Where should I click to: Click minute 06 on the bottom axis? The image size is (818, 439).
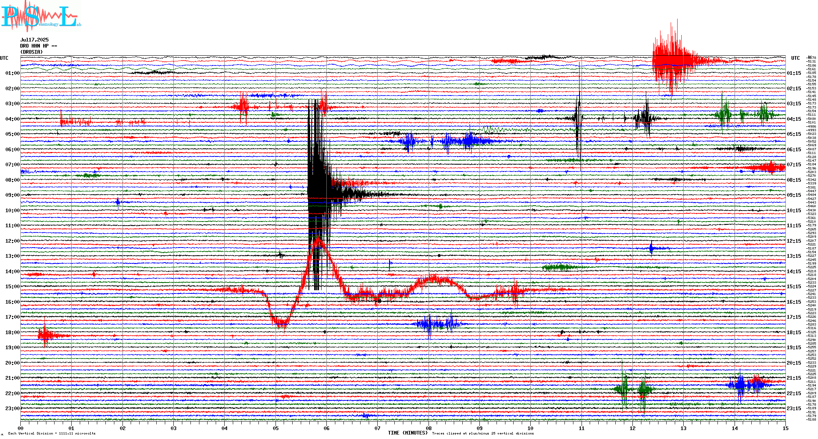pos(327,428)
